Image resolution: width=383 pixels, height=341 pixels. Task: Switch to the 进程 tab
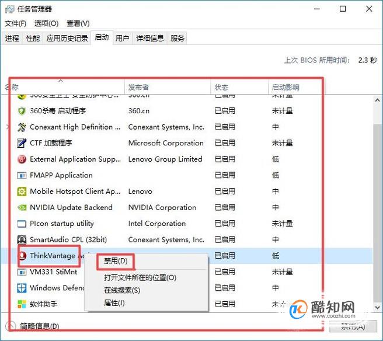pyautogui.click(x=12, y=39)
